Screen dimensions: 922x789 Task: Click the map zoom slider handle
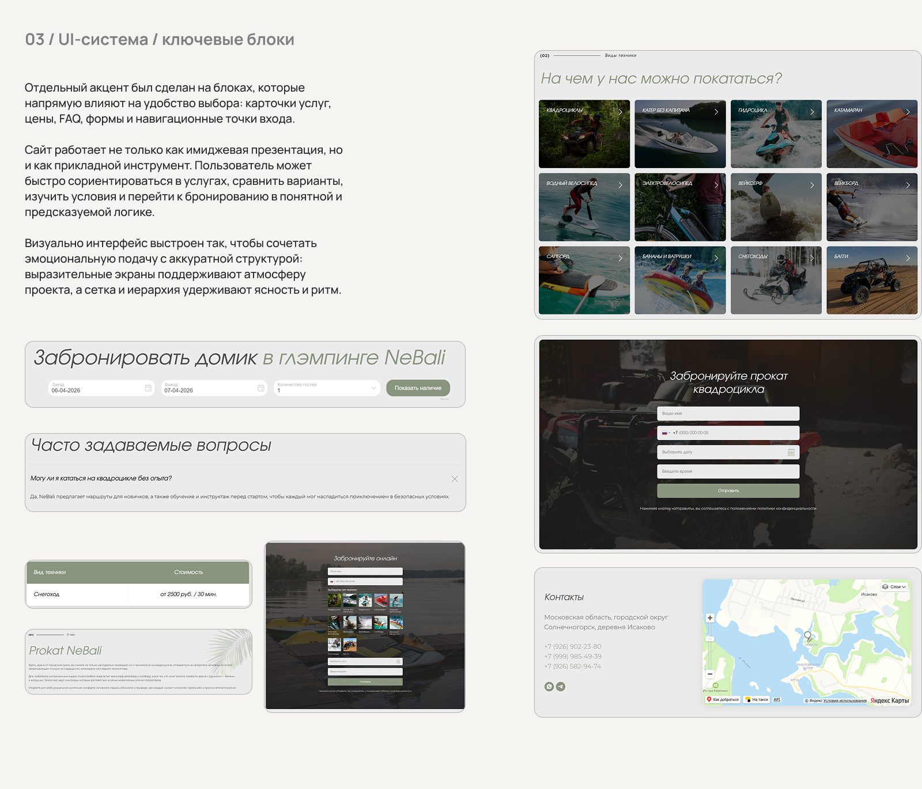point(710,639)
